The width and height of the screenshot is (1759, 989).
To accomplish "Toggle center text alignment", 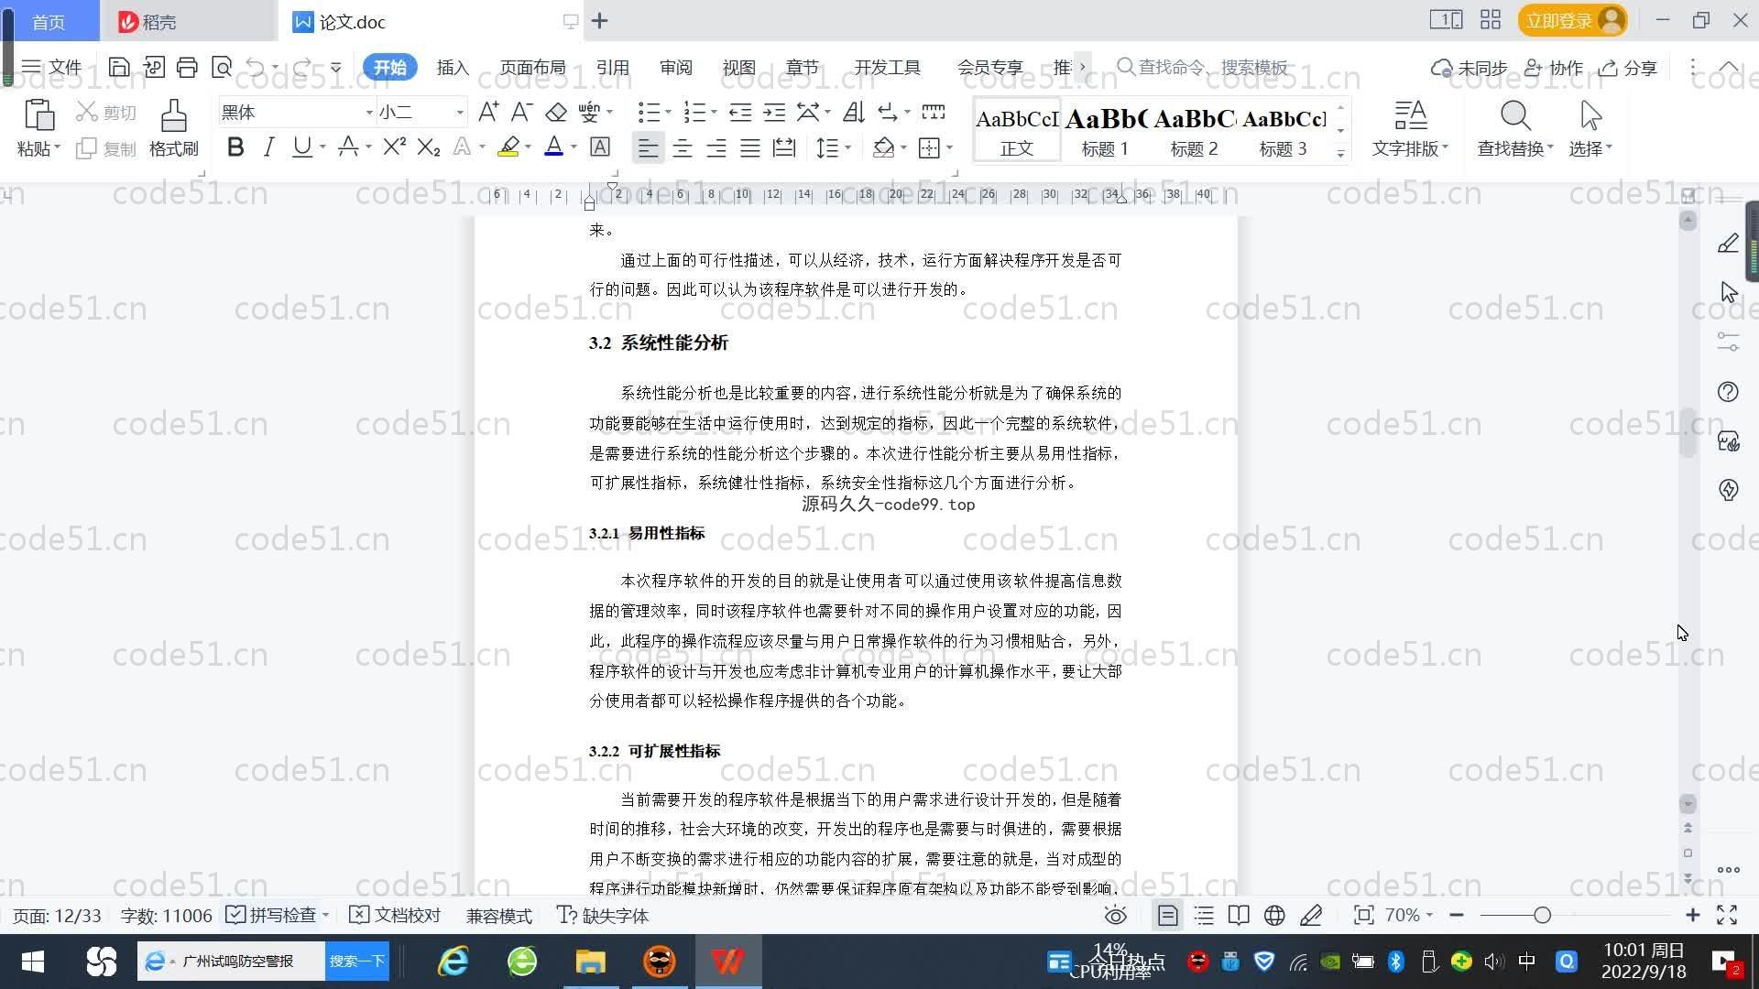I will (x=683, y=147).
